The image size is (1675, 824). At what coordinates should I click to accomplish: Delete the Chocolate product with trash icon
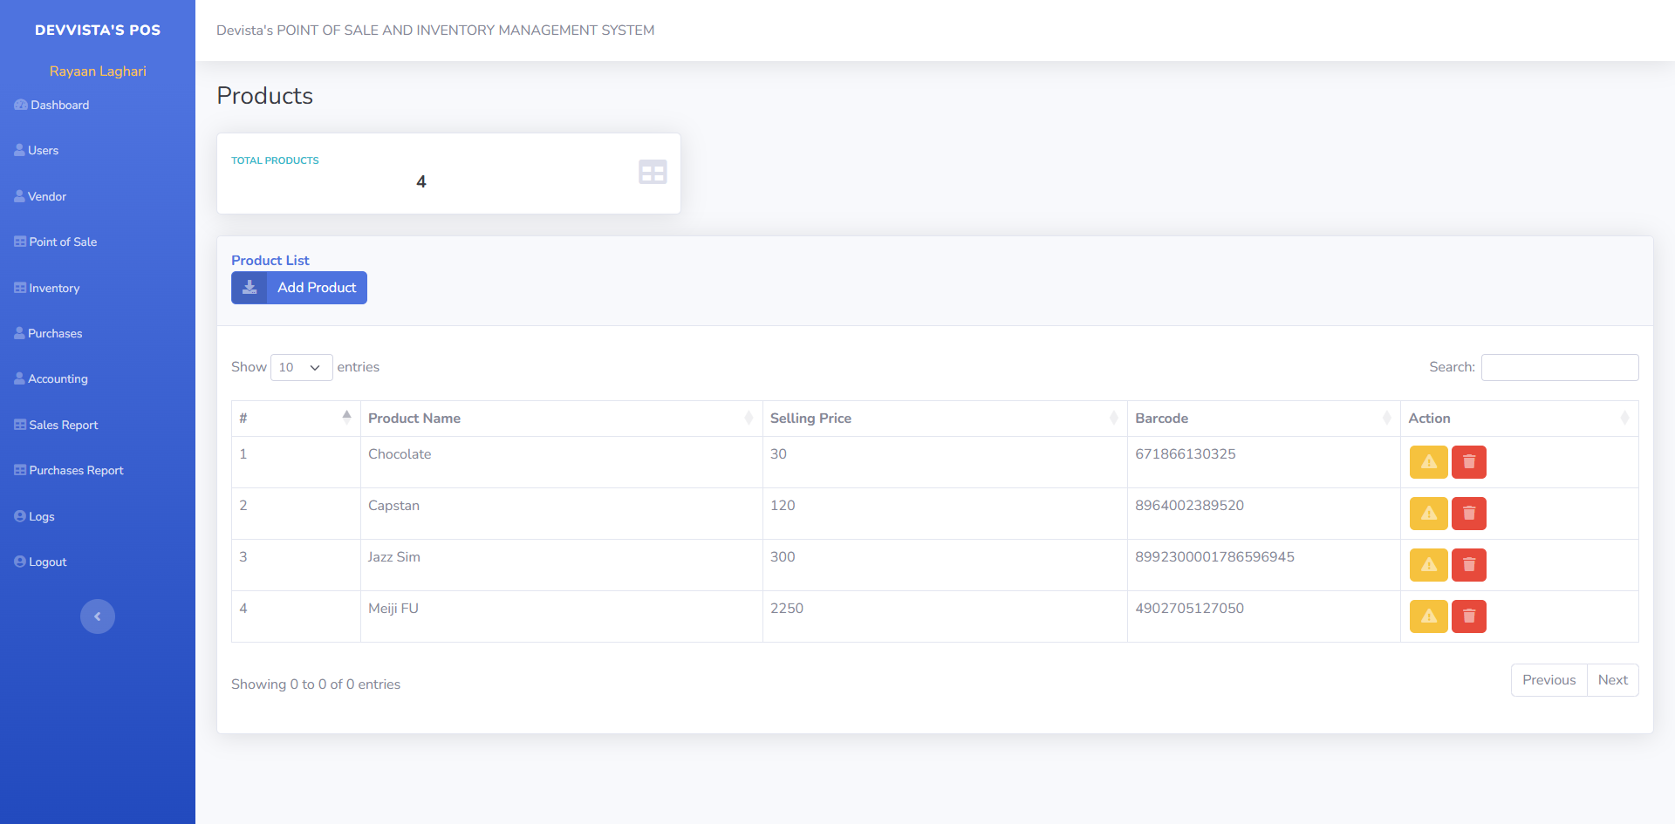click(1469, 462)
